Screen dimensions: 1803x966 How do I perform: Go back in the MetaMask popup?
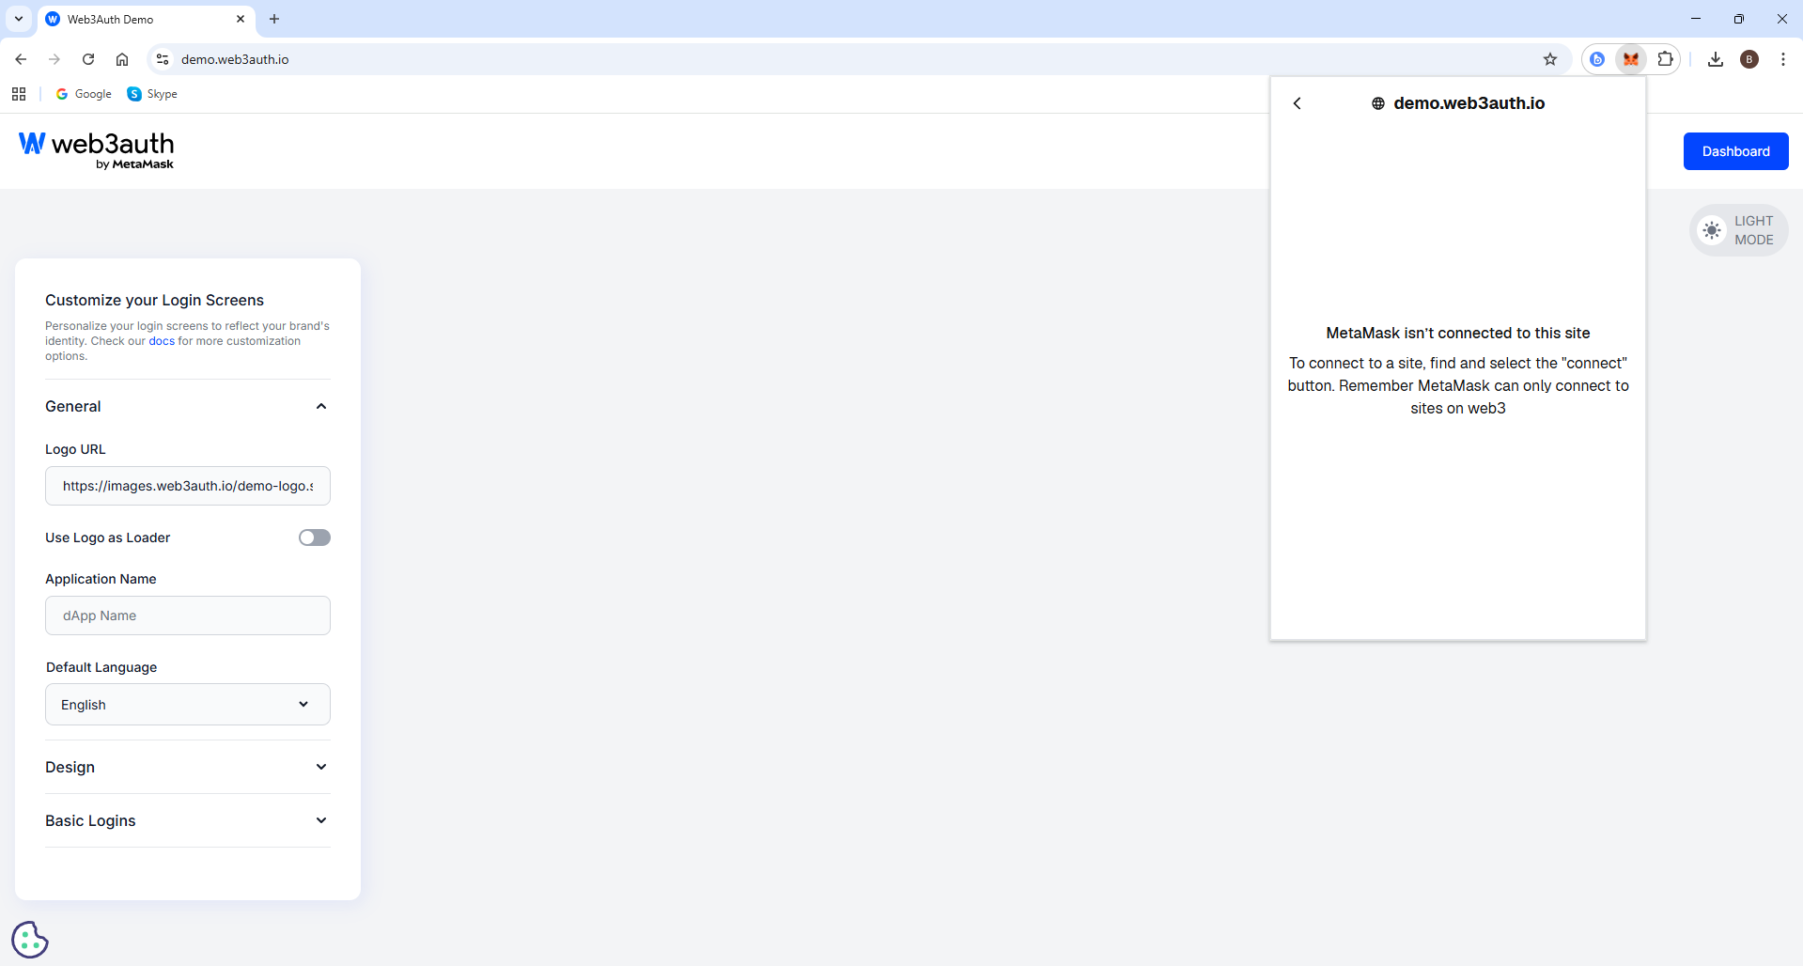pos(1298,103)
